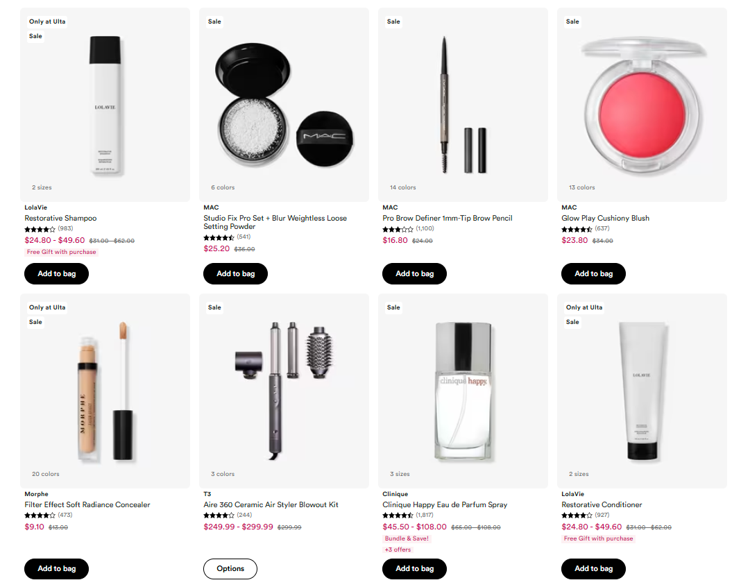View star rating reviews for Pro Brow Definer
Viewport: 741px width, 587px height.
tap(408, 229)
